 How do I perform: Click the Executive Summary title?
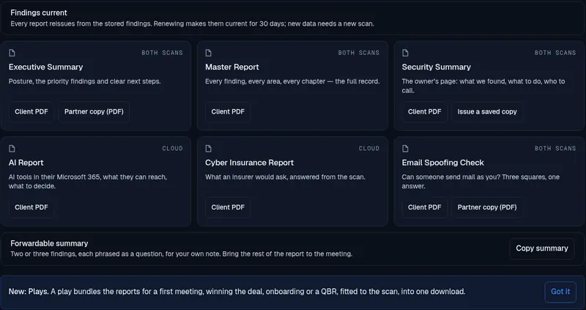45,67
